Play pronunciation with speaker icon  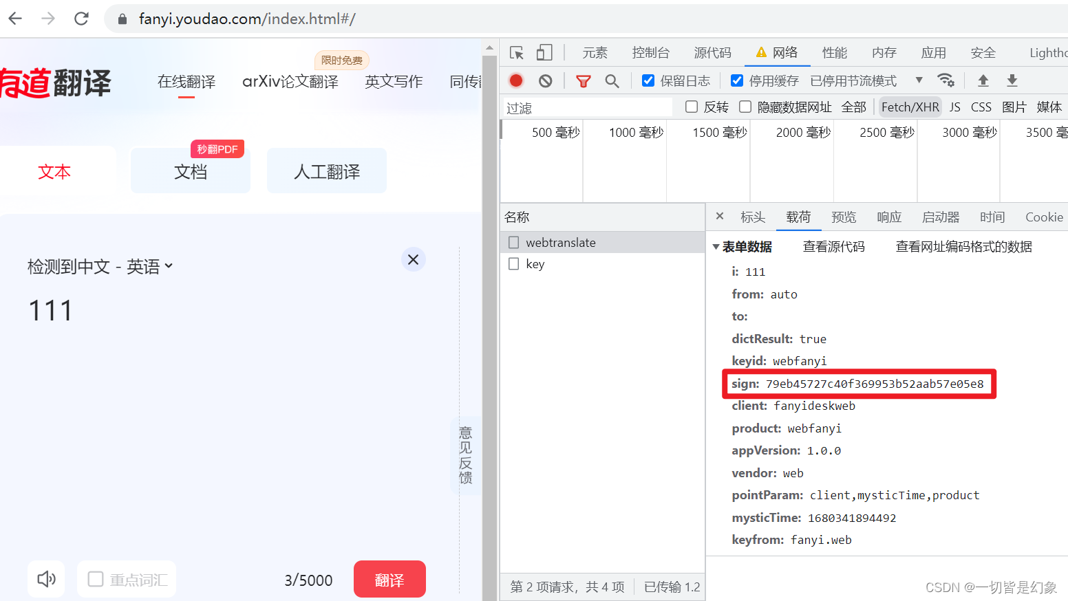coord(46,579)
